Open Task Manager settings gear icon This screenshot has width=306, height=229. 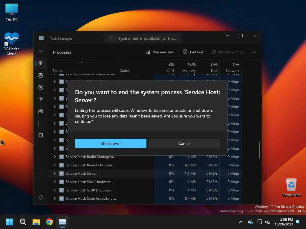point(41,197)
